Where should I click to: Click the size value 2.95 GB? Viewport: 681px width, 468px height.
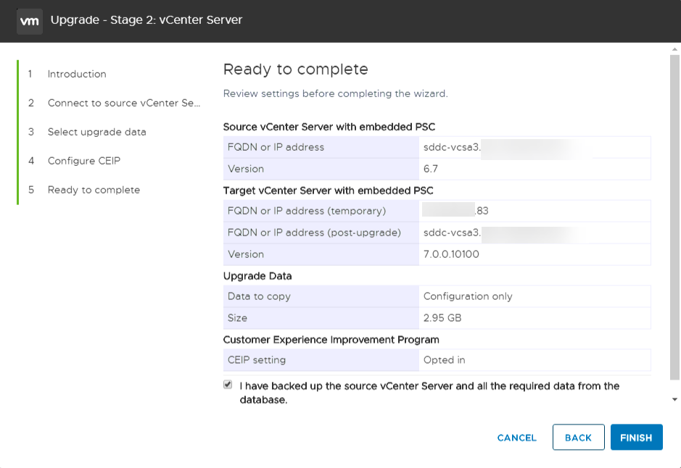pyautogui.click(x=442, y=318)
